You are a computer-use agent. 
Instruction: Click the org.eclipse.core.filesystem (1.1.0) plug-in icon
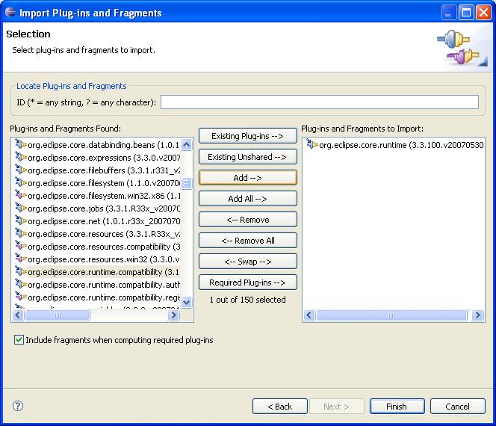[x=21, y=182]
